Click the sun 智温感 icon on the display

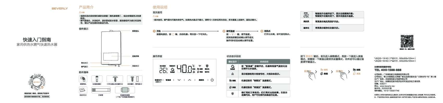172,70
